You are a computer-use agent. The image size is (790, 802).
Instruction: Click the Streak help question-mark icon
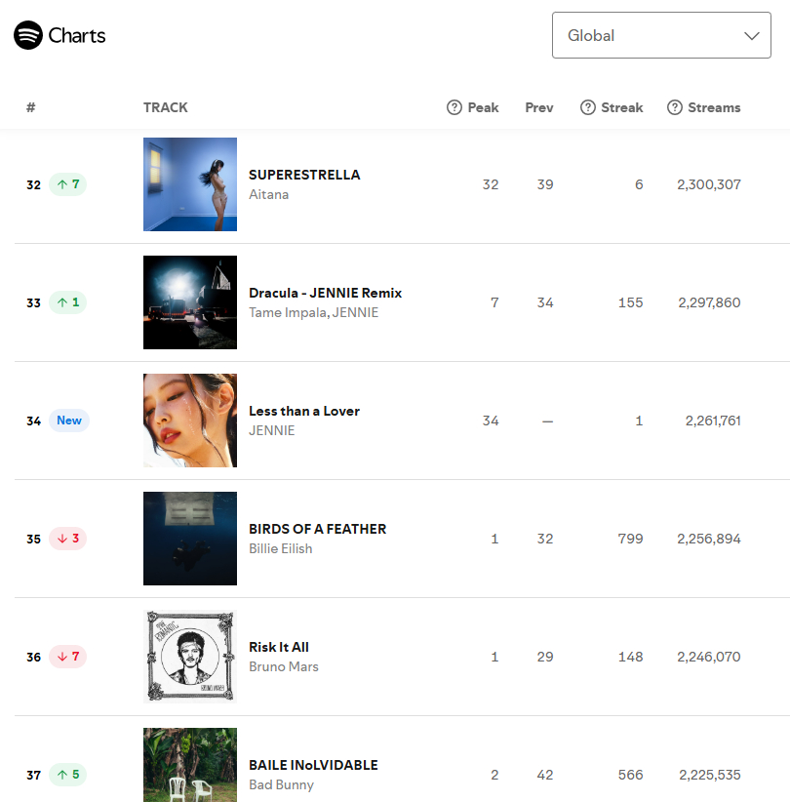[x=587, y=107]
